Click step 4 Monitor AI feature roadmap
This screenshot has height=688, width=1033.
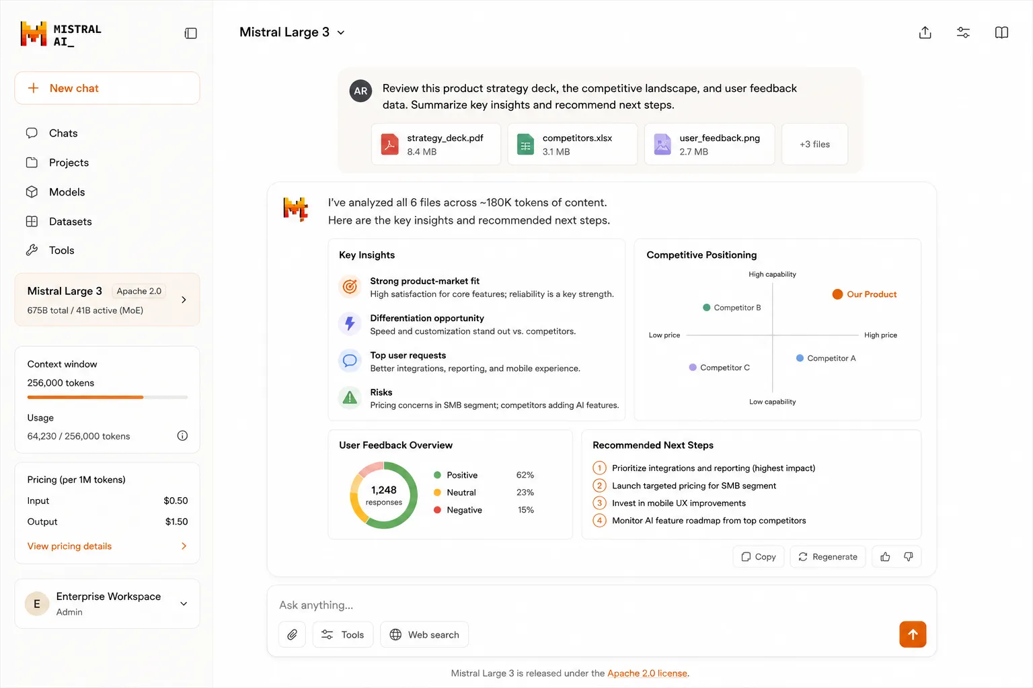699,521
